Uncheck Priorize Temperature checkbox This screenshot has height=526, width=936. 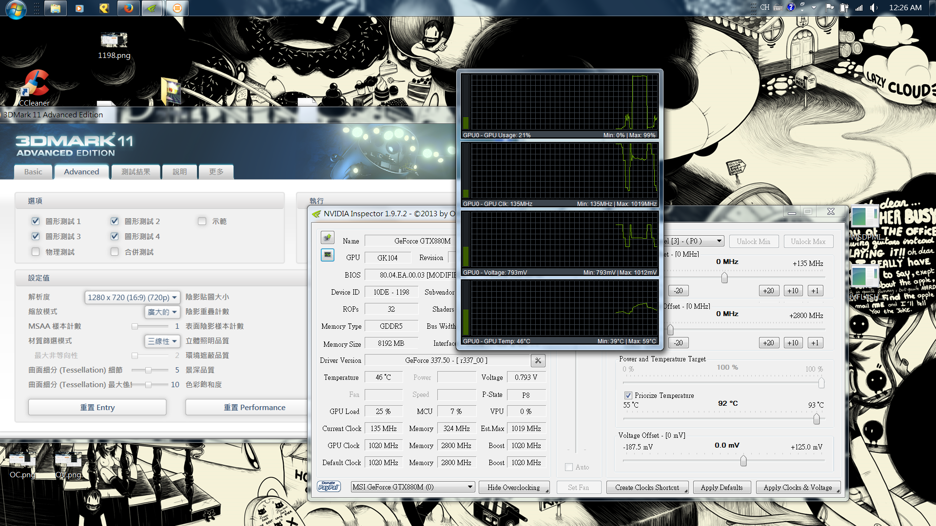(x=628, y=395)
